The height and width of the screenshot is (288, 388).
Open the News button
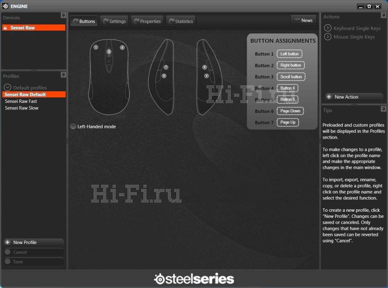[x=303, y=20]
